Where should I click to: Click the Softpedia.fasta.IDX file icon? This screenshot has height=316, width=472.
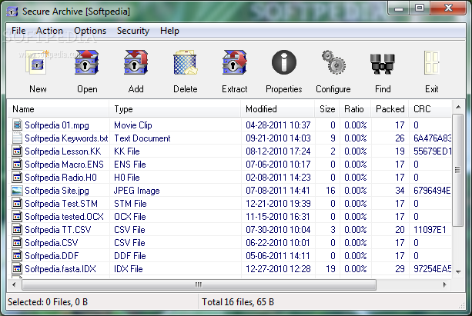point(17,269)
